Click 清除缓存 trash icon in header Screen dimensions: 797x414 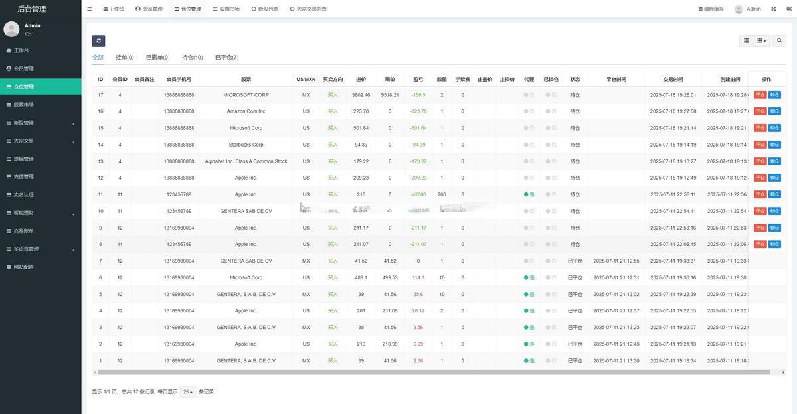[x=701, y=9]
